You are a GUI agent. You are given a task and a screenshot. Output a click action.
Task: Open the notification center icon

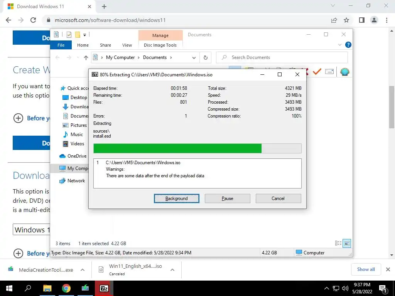[382, 288]
